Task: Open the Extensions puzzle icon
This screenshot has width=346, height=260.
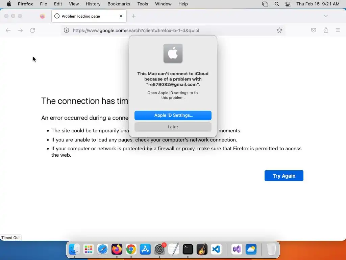Action: (x=326, y=30)
